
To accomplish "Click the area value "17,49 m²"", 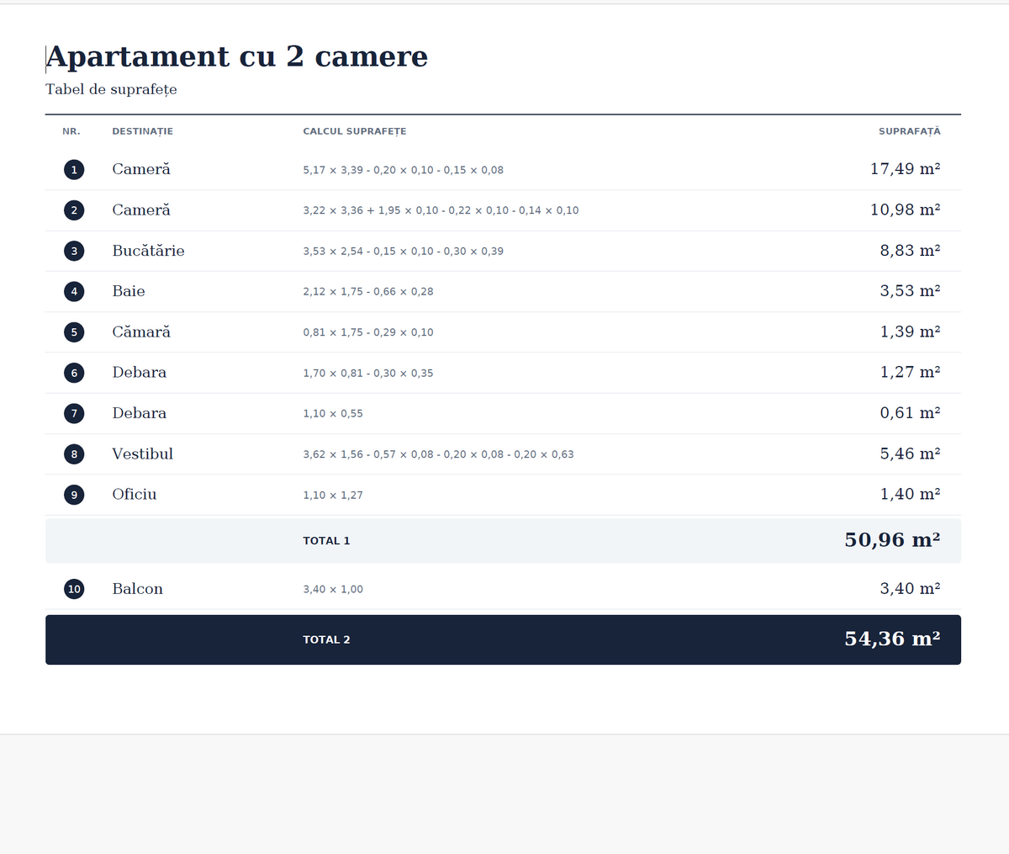I will [x=906, y=169].
